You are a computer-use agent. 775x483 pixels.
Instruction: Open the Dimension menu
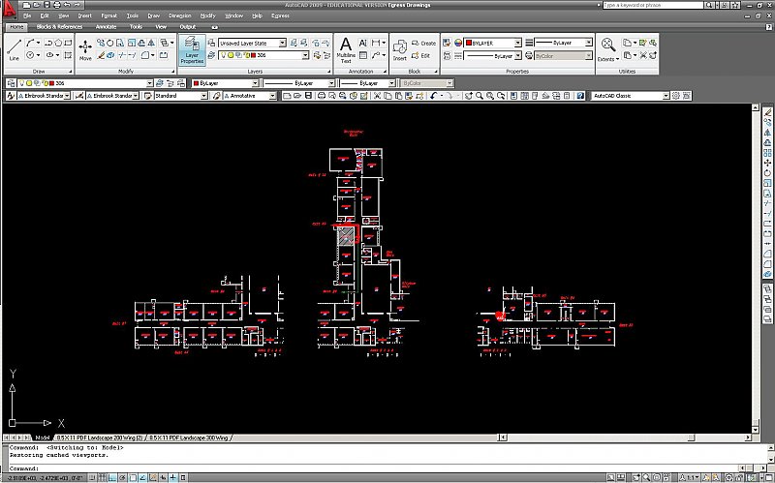[179, 15]
